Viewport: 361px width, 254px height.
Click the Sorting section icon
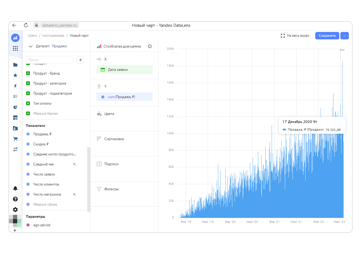(99, 138)
